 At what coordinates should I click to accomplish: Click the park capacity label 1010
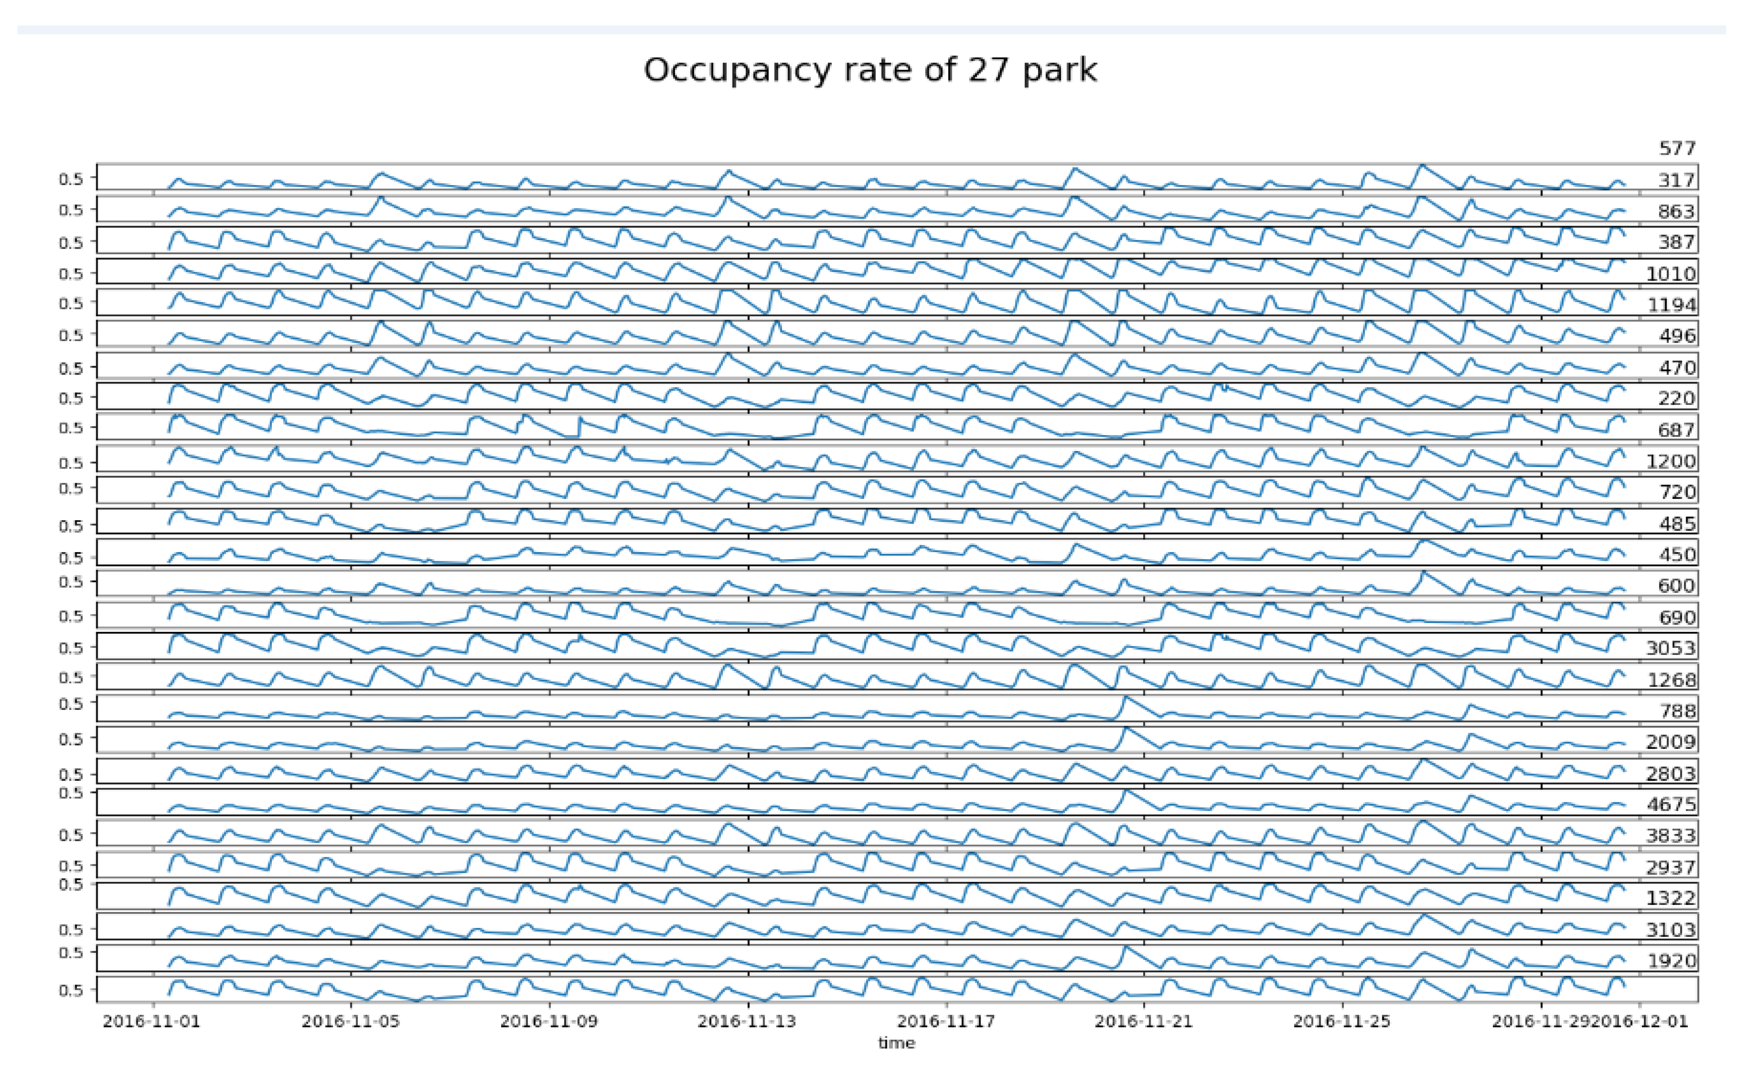[1671, 274]
